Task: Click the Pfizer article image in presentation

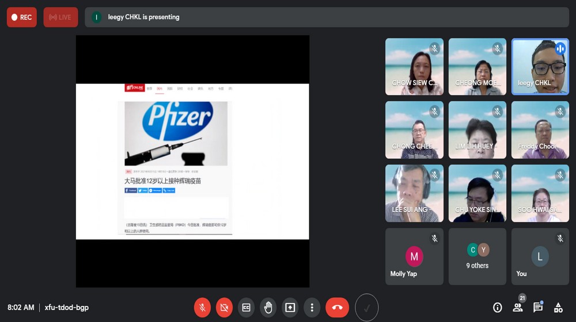Action: 176,133
